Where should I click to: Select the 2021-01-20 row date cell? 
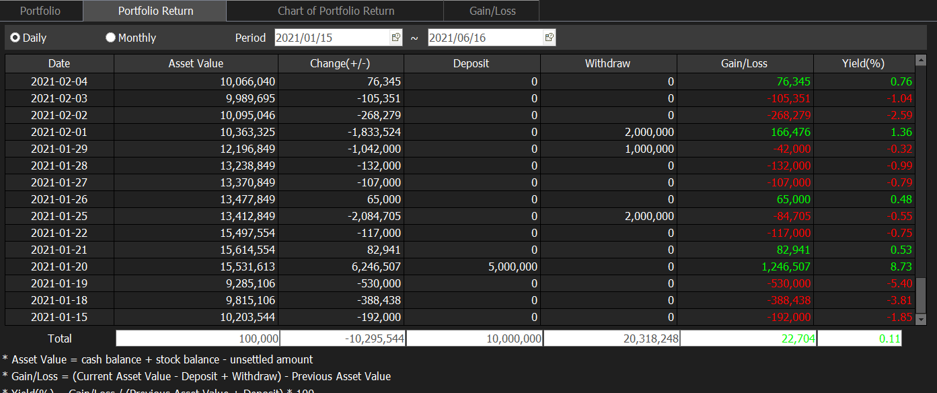point(59,266)
